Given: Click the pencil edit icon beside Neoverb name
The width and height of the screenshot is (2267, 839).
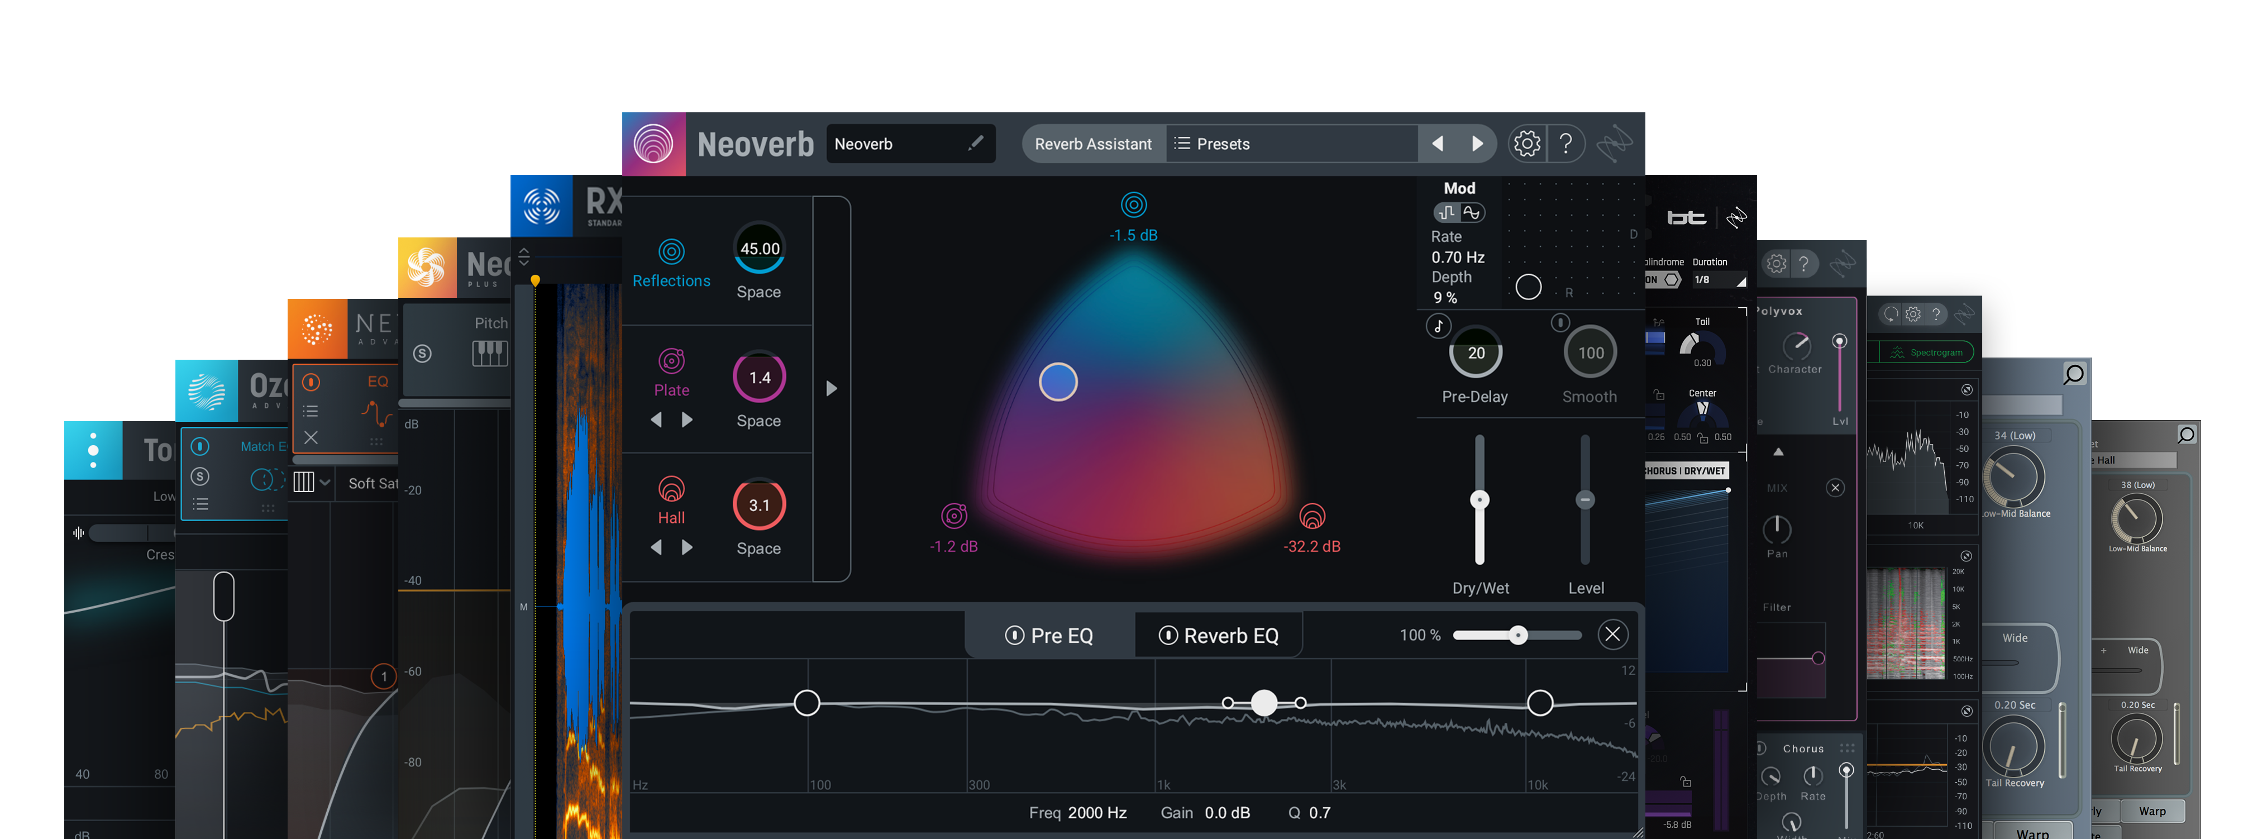Looking at the screenshot, I should (975, 144).
